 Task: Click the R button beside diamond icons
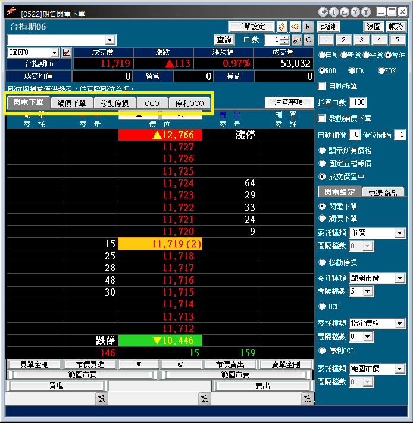tap(308, 27)
